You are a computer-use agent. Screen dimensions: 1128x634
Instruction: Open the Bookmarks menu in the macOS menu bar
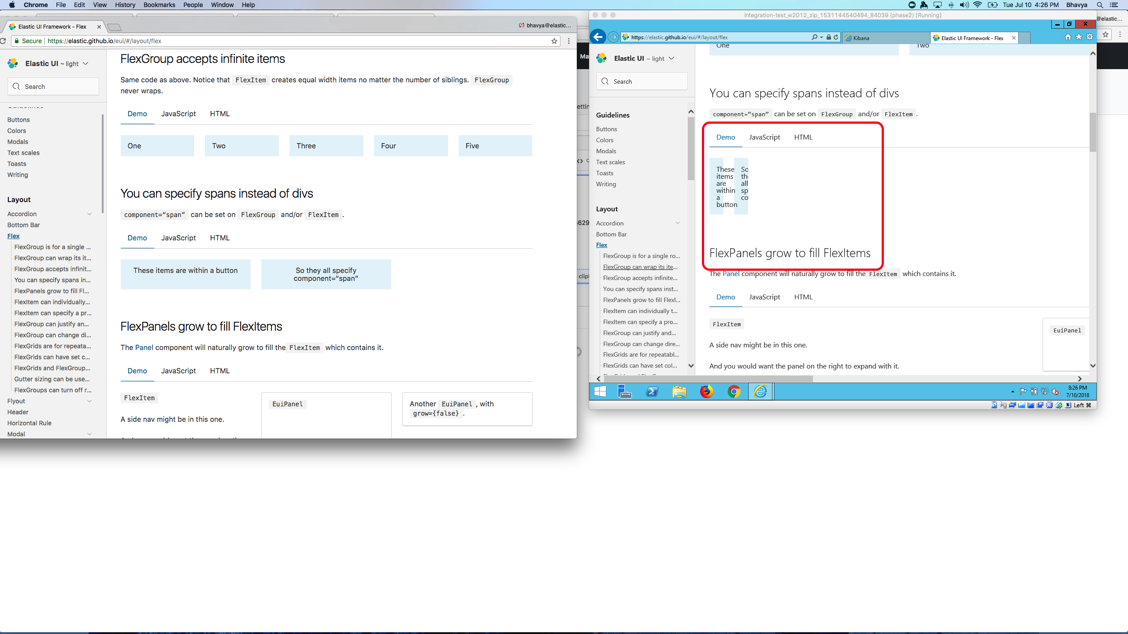(160, 5)
